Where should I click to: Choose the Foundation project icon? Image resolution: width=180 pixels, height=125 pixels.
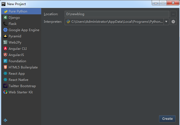tap(5, 61)
